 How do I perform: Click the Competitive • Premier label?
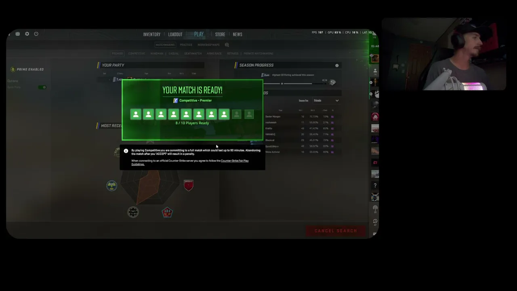pyautogui.click(x=195, y=101)
